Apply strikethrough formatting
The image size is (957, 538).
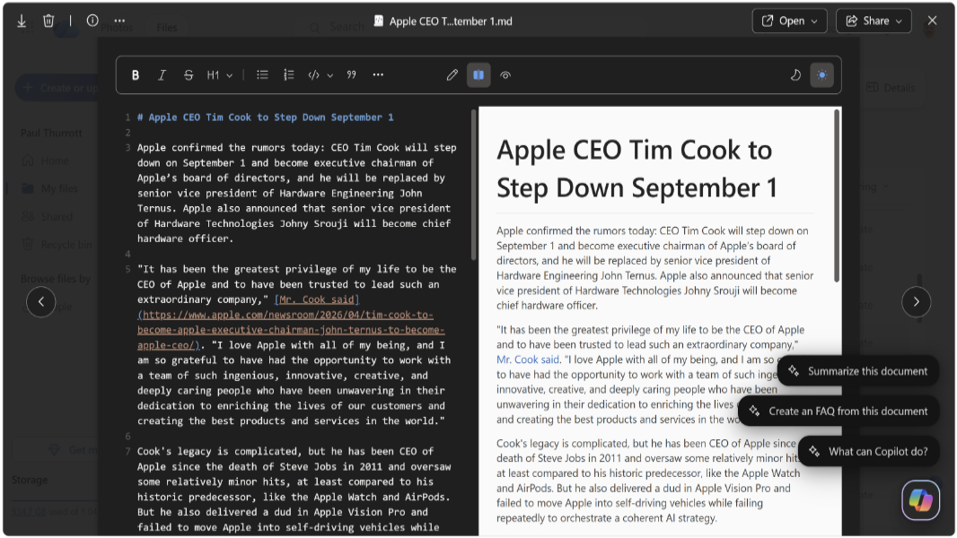[x=189, y=74]
